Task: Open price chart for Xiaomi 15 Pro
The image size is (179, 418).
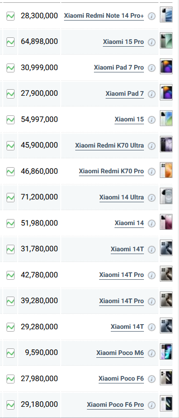Action: 10,42
